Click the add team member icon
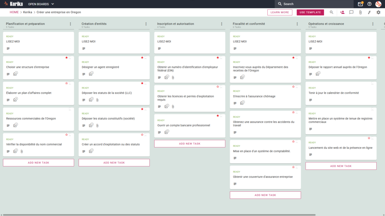This screenshot has height=216, width=385. (x=342, y=12)
